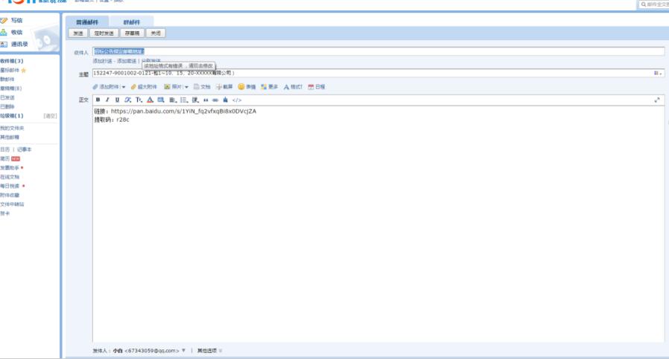Apply Italic formatting in the editor toolbar
Screen dimensions: 669x359
point(107,100)
